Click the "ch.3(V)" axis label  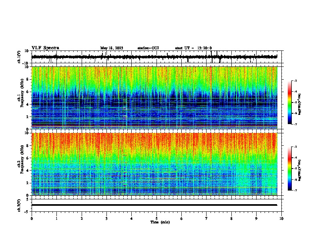tap(19, 206)
